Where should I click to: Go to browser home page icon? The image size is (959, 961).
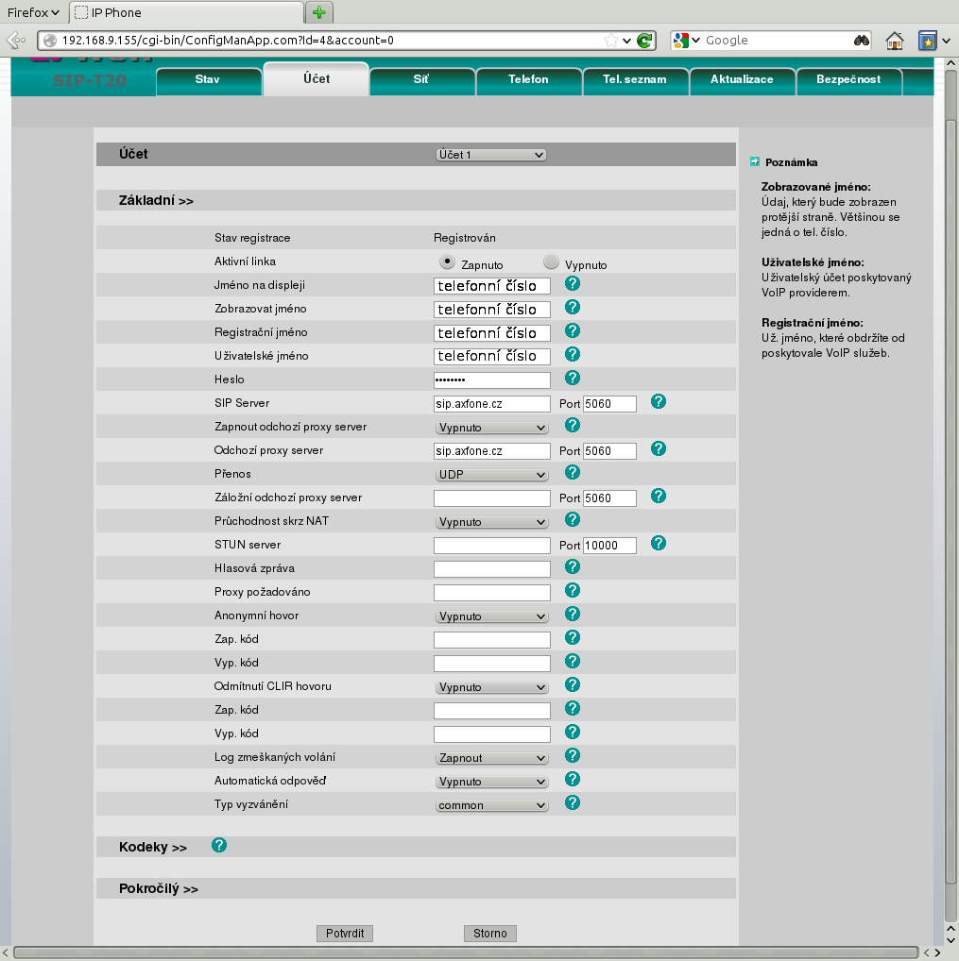pos(894,41)
